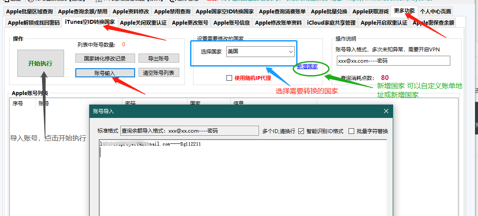Open the Apple批量区域查询 tab
This screenshot has height=216, width=478.
(29, 12)
